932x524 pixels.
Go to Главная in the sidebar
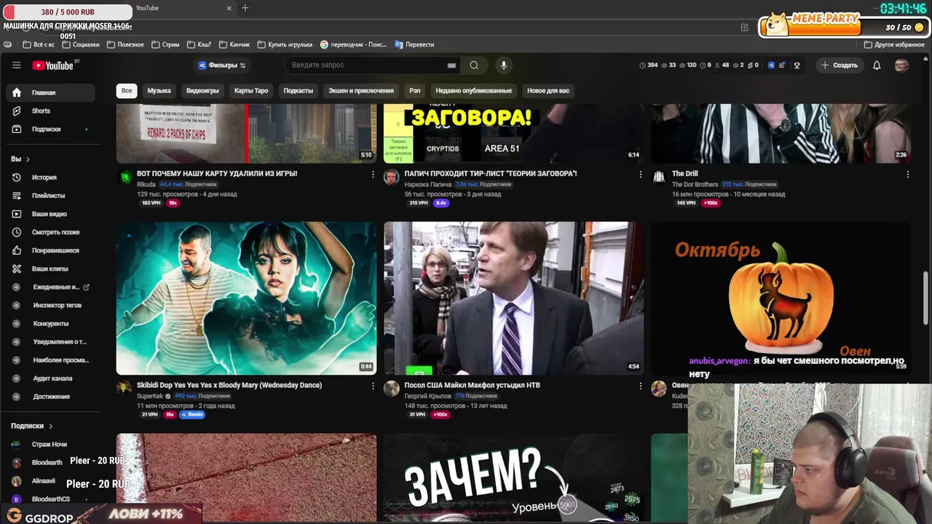(50, 92)
